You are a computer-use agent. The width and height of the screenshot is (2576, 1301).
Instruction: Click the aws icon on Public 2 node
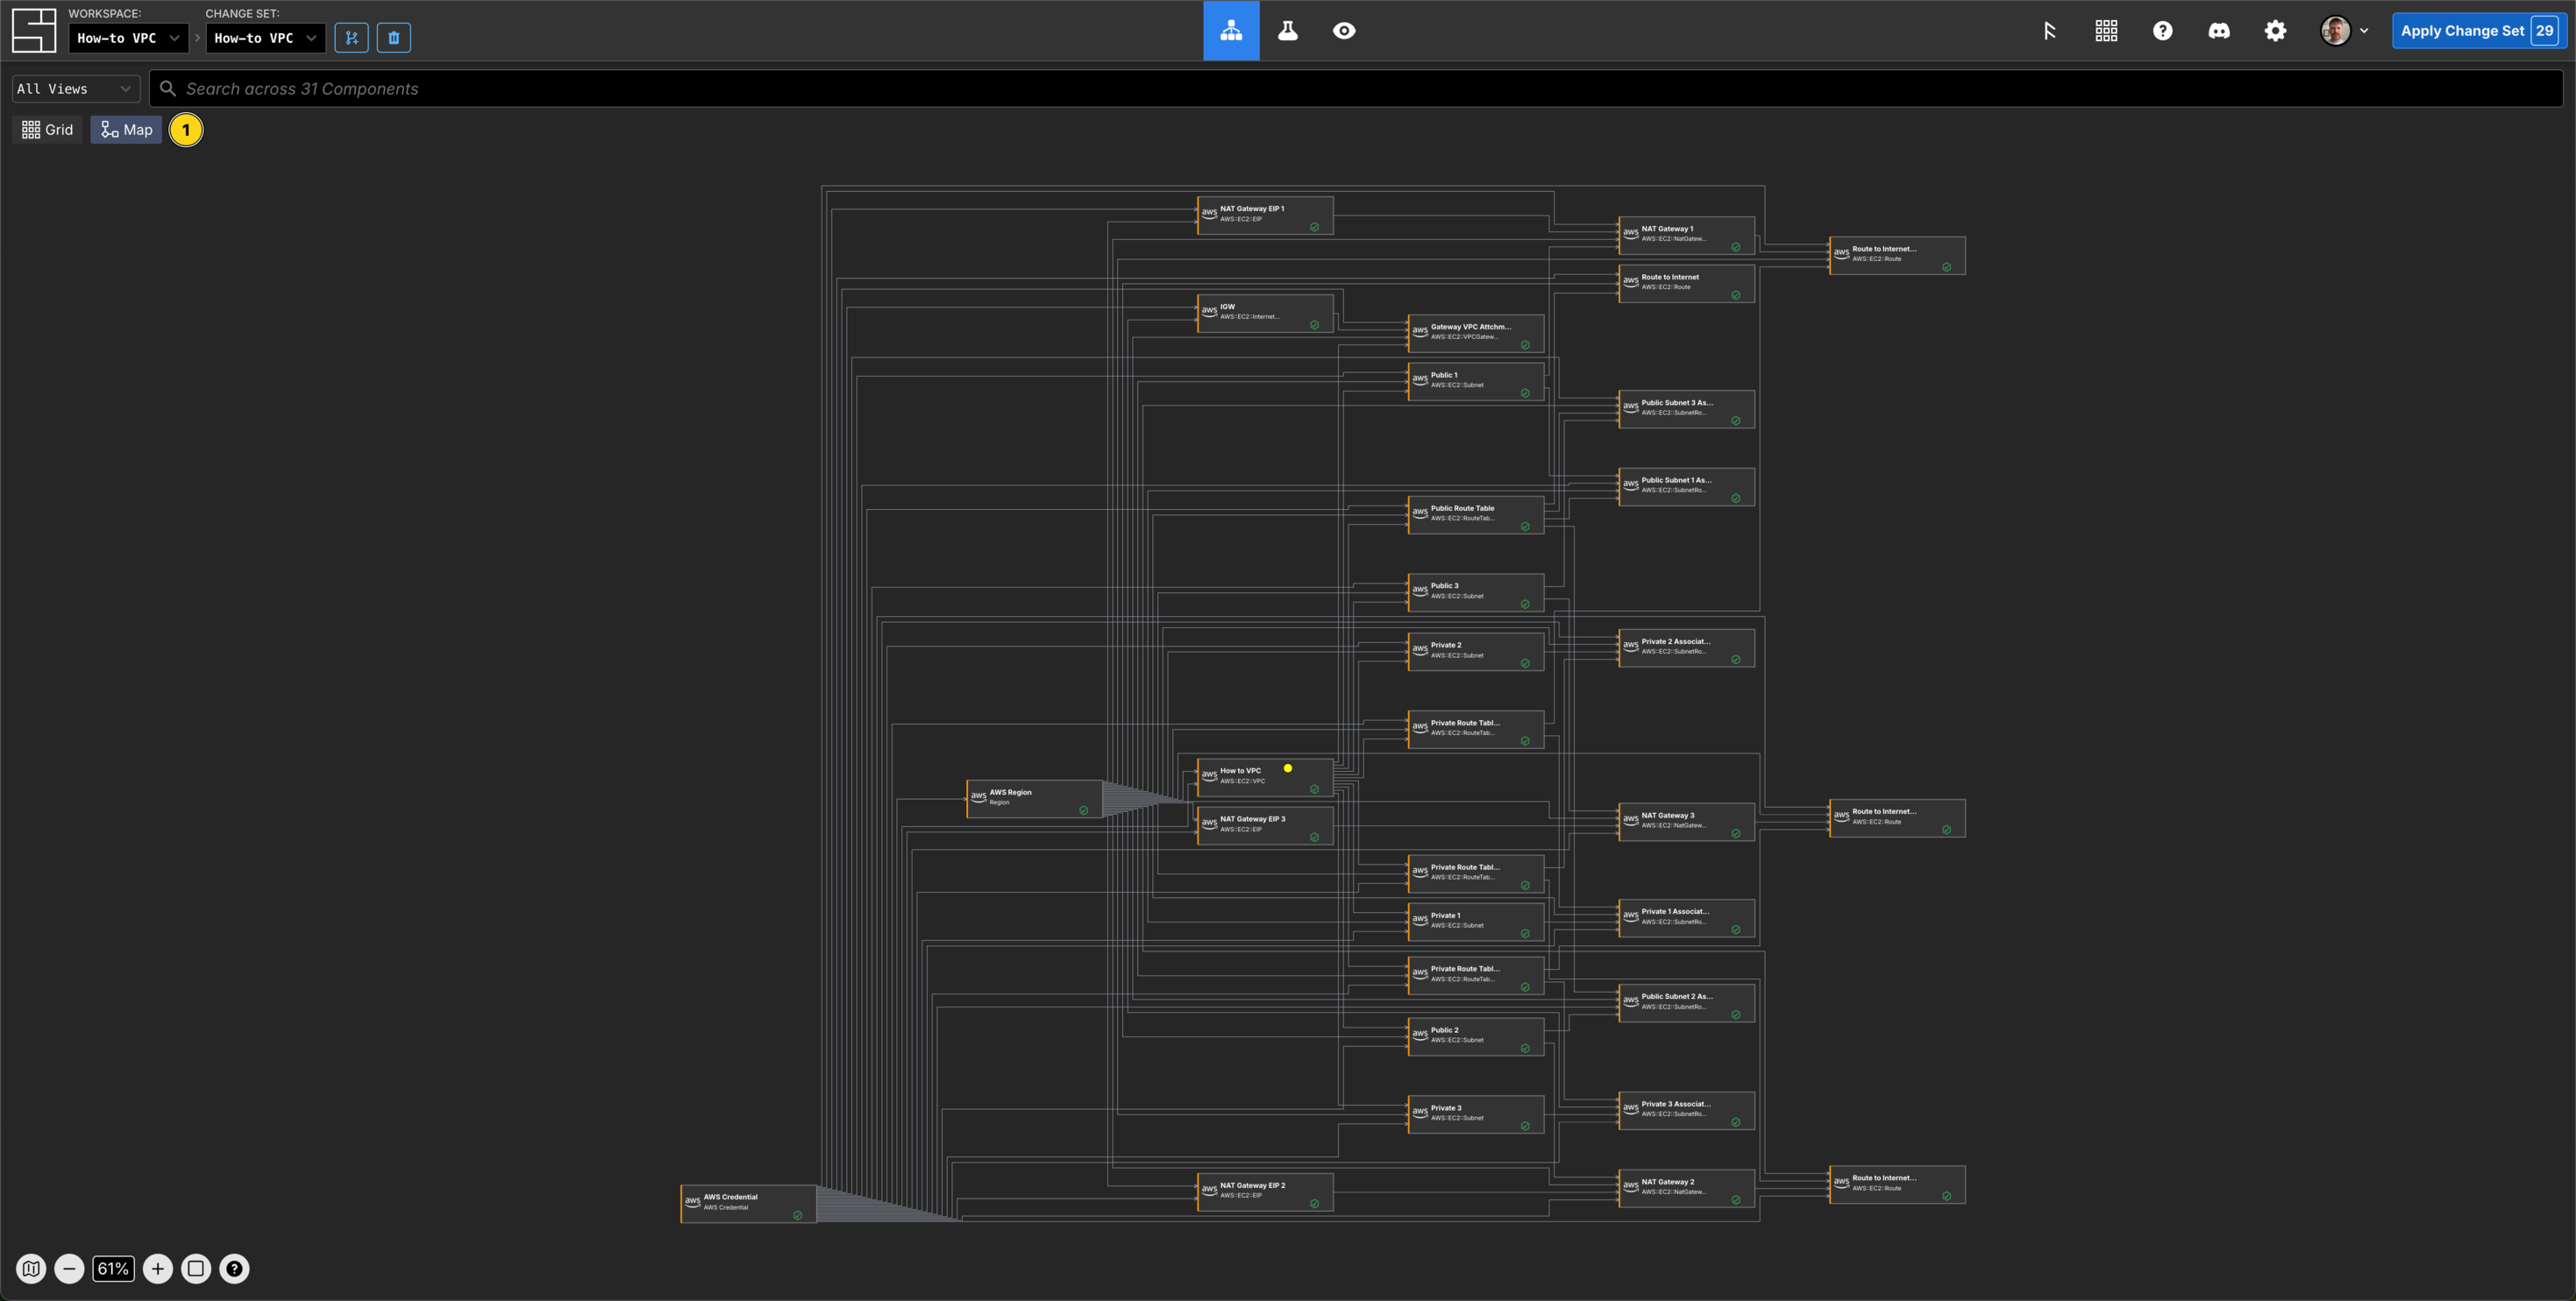tap(1420, 1034)
